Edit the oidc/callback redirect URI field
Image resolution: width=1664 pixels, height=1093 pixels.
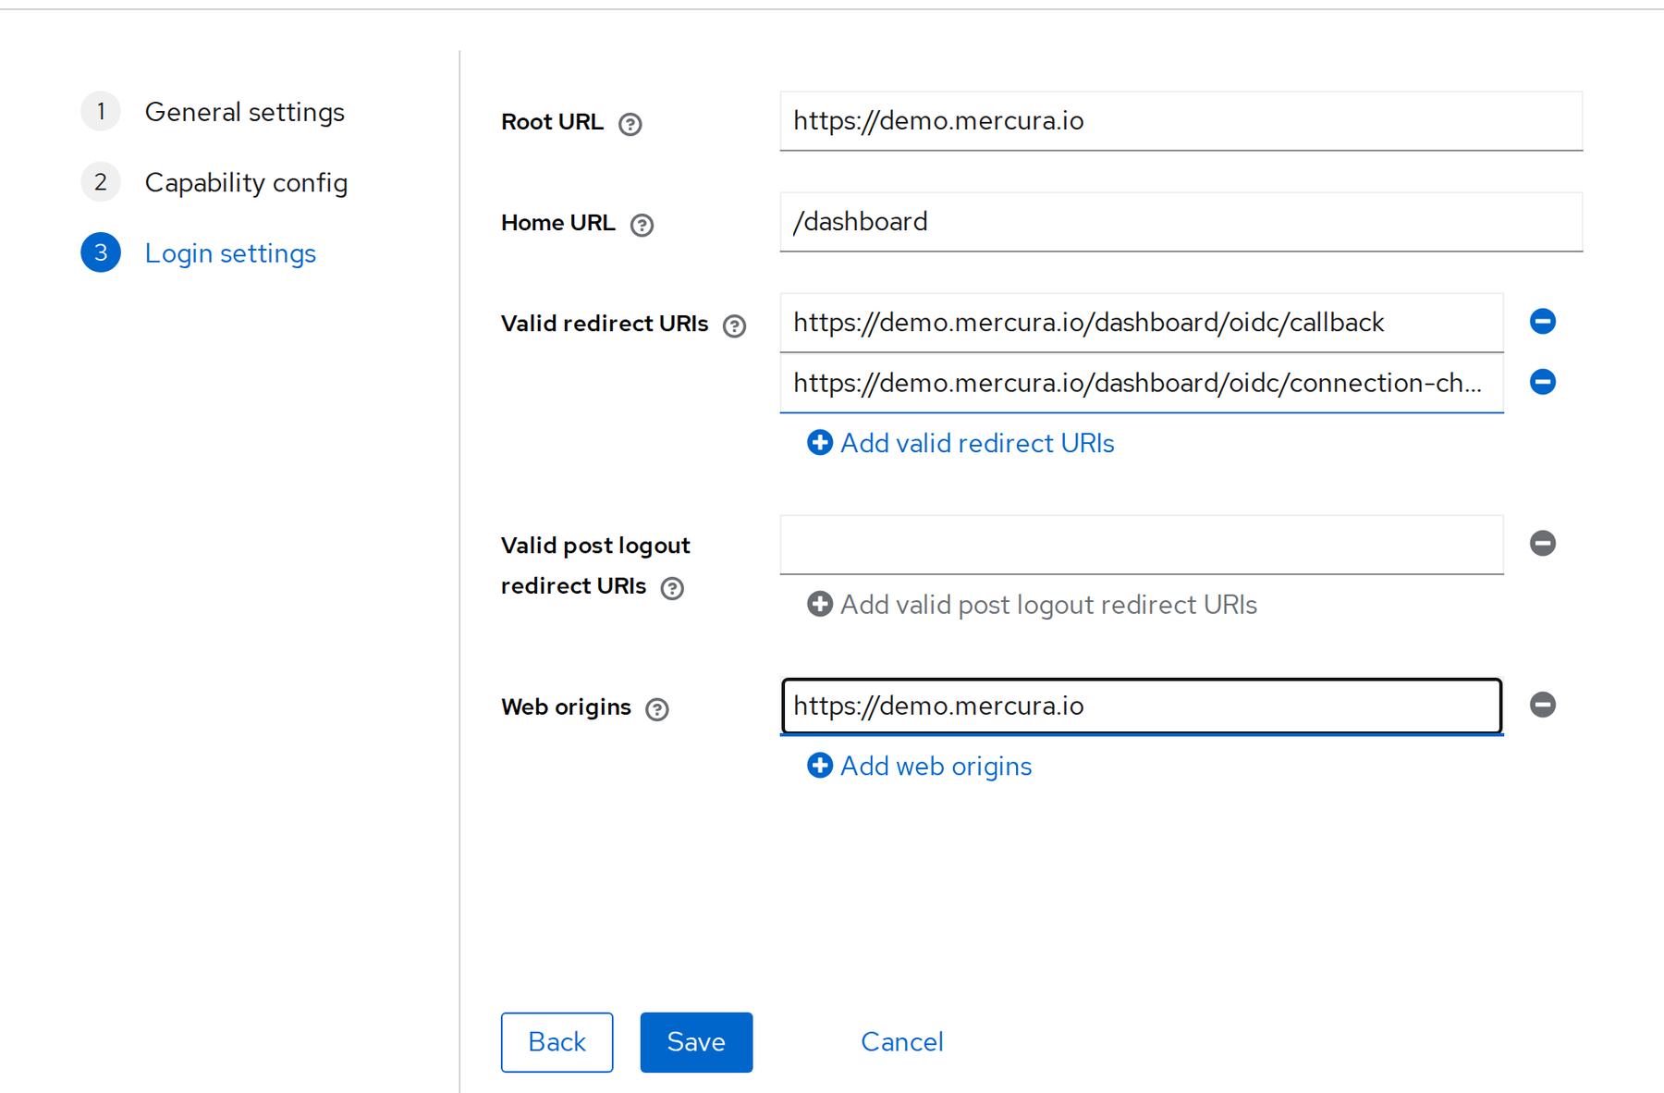coord(1142,323)
